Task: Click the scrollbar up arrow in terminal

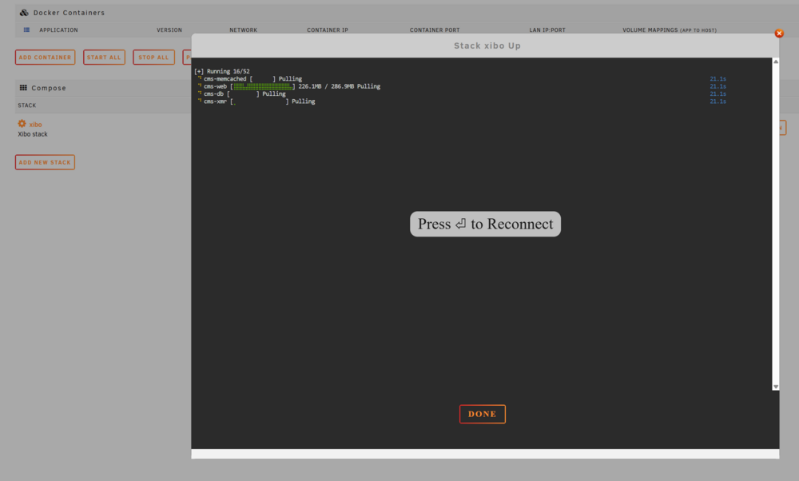Action: pos(776,62)
